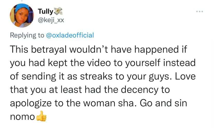Open the three-dot more options menu
Screen dimensions: 214x128
[x=200, y=12]
